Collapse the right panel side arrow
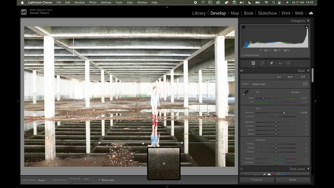Image resolution: width=334 pixels, height=188 pixels. (x=315, y=101)
